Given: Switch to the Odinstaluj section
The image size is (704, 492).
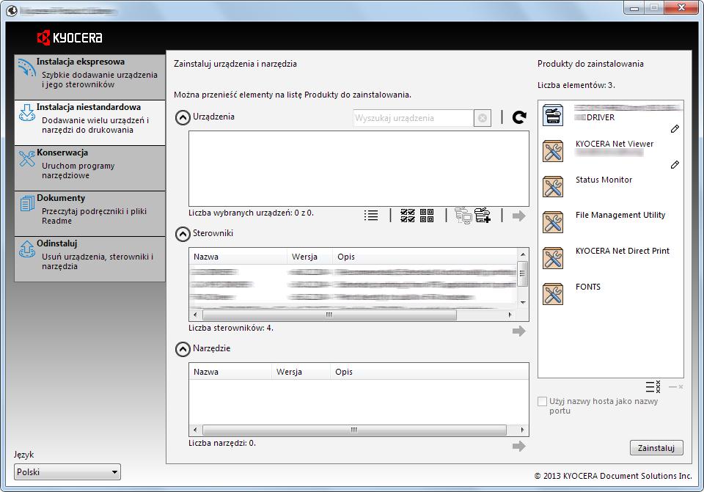Looking at the screenshot, I should click(89, 259).
